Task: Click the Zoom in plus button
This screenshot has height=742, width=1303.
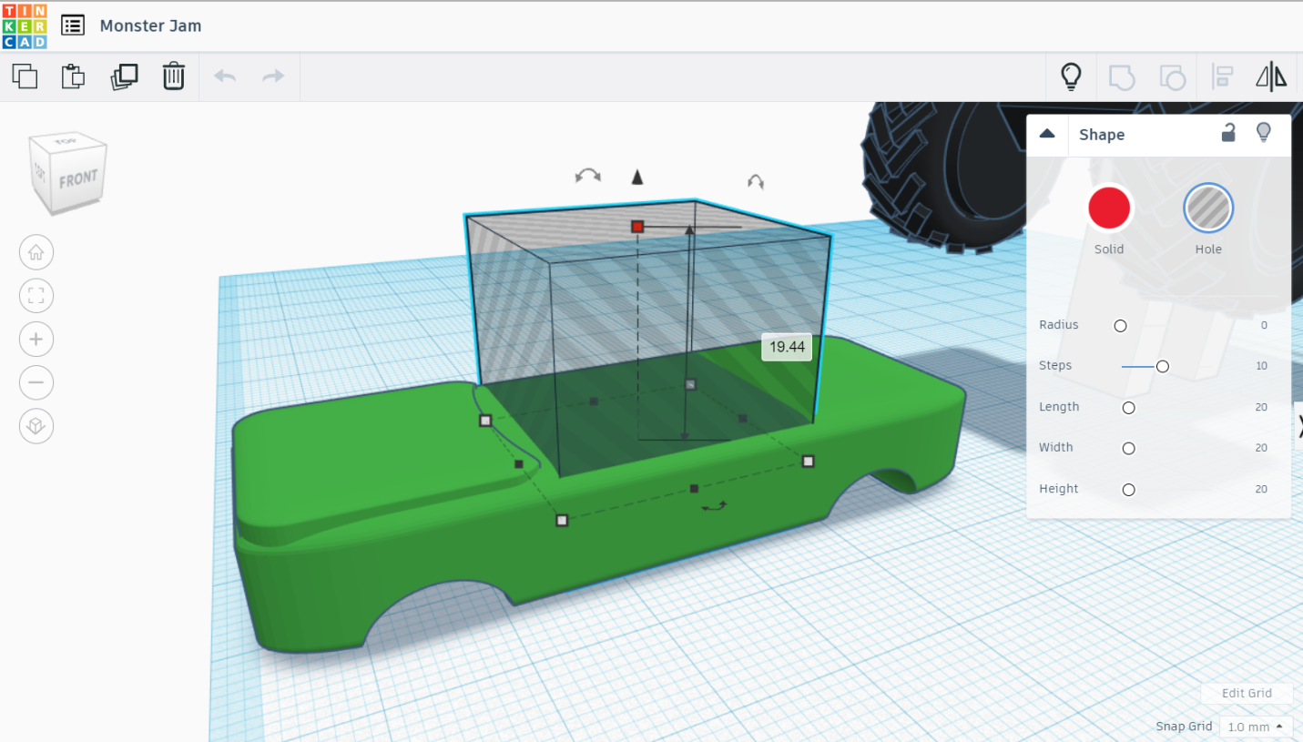Action: coord(36,339)
